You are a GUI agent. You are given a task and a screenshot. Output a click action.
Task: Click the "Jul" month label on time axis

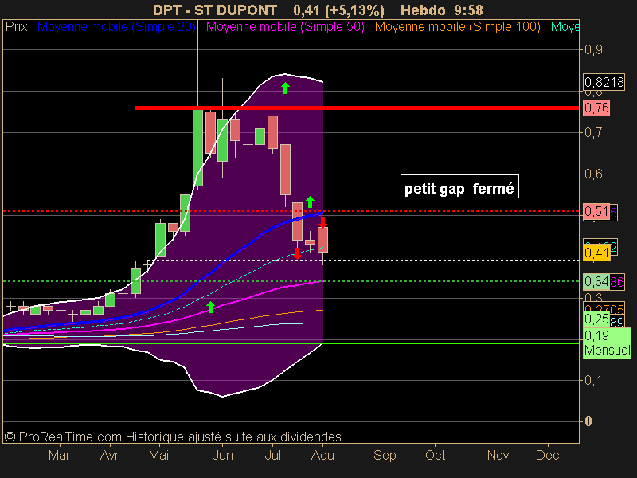(272, 455)
